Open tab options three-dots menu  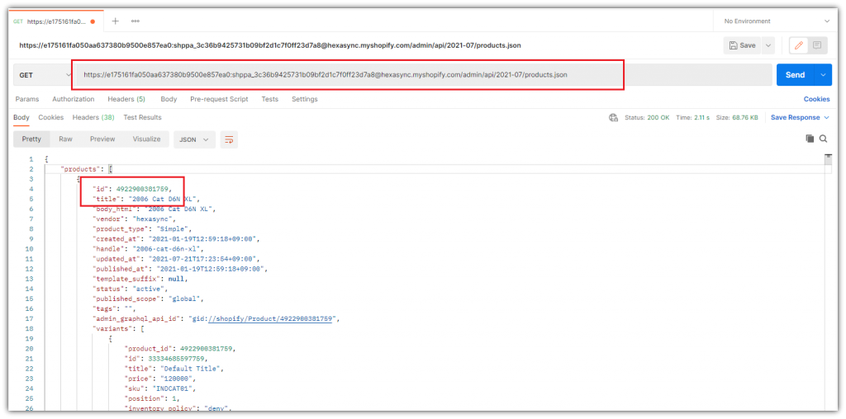pyautogui.click(x=135, y=21)
